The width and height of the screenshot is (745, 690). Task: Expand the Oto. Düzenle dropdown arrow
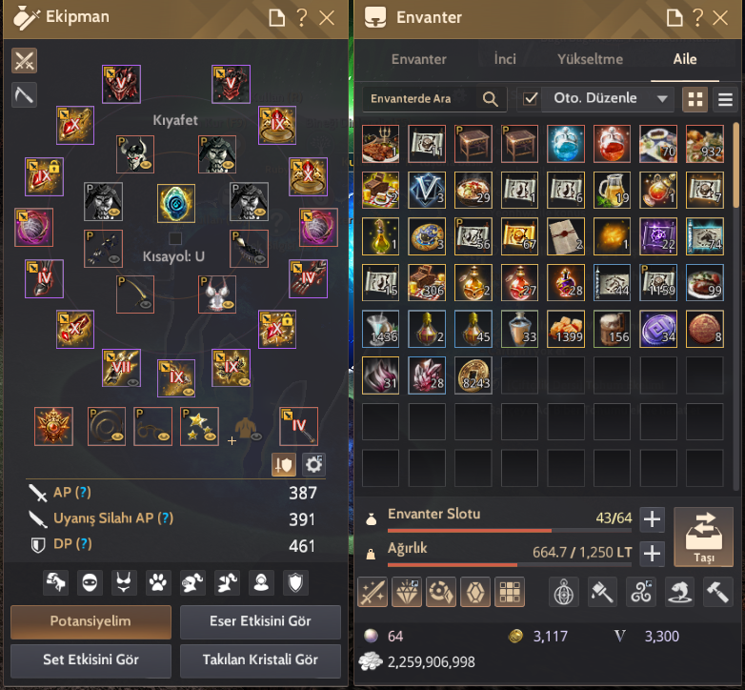(x=662, y=99)
